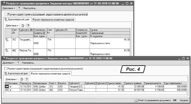Enable Ручная корректировка checkbox in upper window
Image resolution: width=191 pixels, height=104 pixels.
coord(6,14)
